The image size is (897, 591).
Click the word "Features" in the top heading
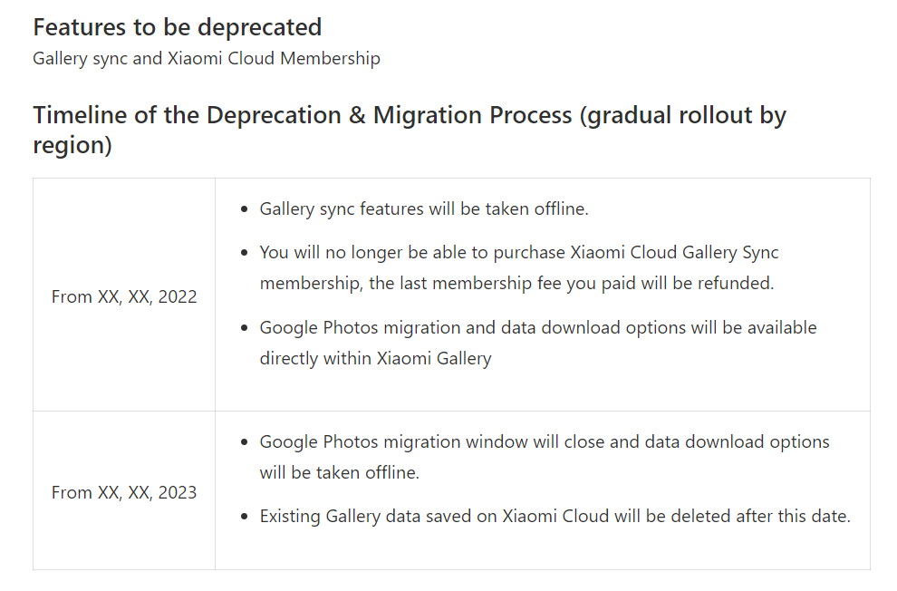point(77,27)
